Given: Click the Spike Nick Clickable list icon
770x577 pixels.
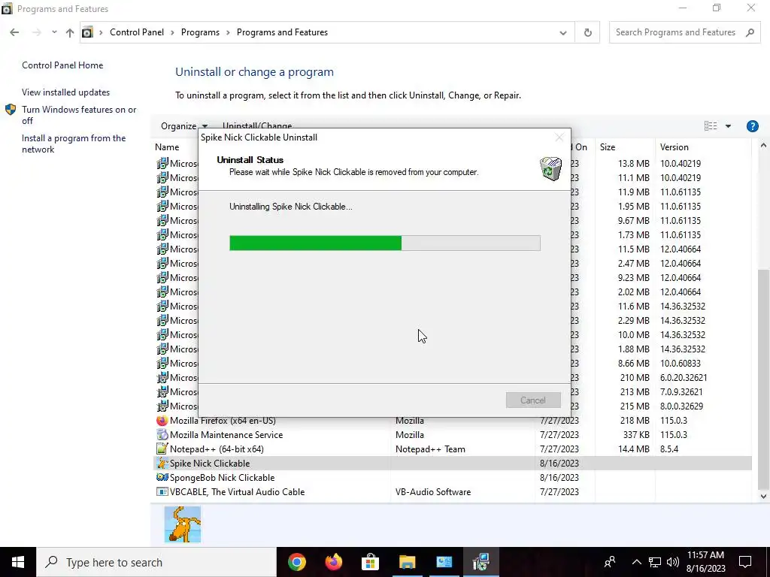Looking at the screenshot, I should point(162,463).
